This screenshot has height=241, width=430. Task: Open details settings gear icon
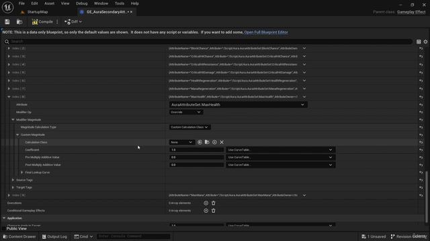click(425, 42)
